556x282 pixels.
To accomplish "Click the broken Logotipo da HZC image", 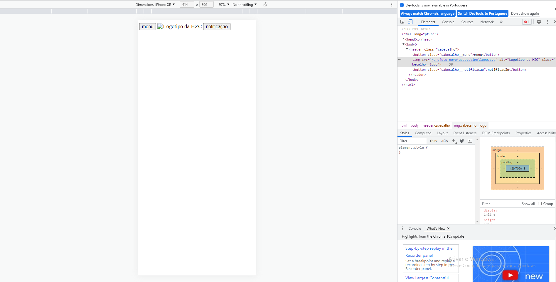I will (179, 26).
